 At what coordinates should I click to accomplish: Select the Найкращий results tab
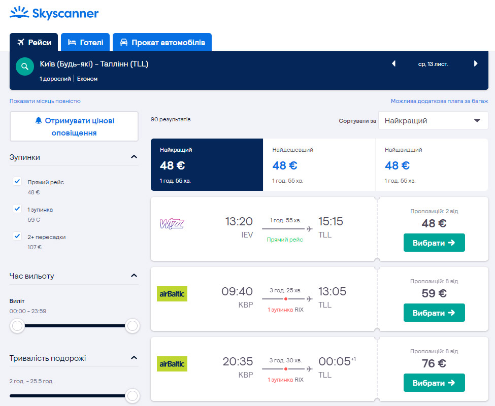coord(207,164)
